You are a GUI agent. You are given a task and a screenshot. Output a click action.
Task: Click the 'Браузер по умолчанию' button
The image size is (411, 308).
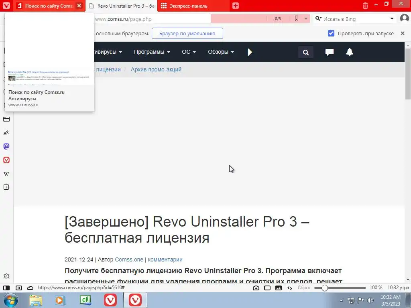coord(187,33)
